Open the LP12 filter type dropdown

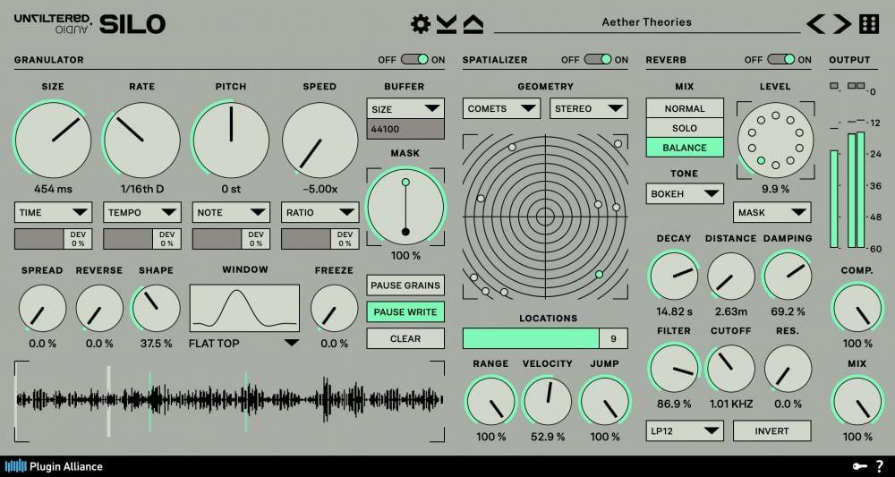(685, 430)
